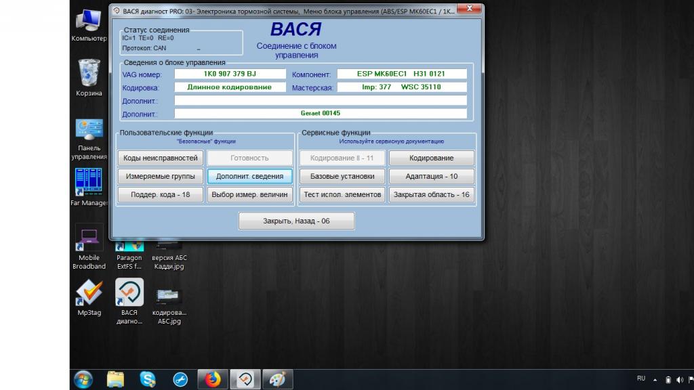694x390 pixels.
Task: Click the Компонент: label
Action: [x=311, y=74]
